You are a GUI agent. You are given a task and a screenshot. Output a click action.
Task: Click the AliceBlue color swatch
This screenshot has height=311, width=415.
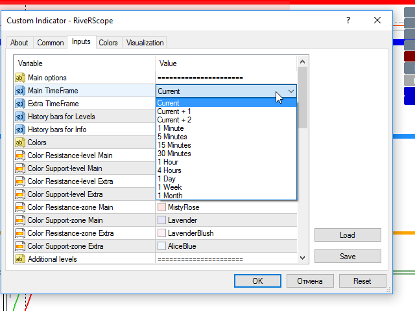pyautogui.click(x=161, y=246)
